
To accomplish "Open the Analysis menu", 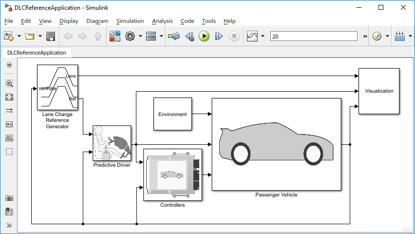I will (x=162, y=21).
